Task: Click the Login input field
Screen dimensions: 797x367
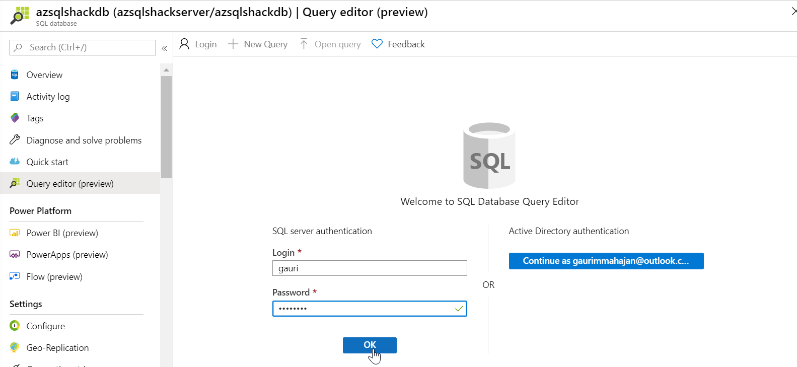Action: 369,268
